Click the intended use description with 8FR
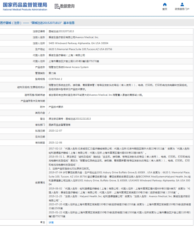Viewport: 194px width, 227px height. click(96, 95)
